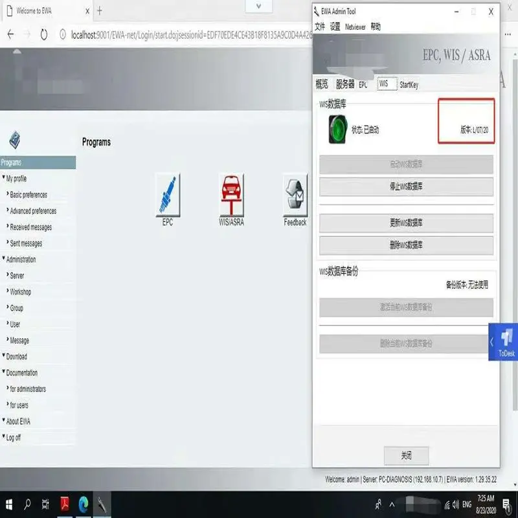The height and width of the screenshot is (518, 518).
Task: Open documentation for users
Action: coord(19,405)
